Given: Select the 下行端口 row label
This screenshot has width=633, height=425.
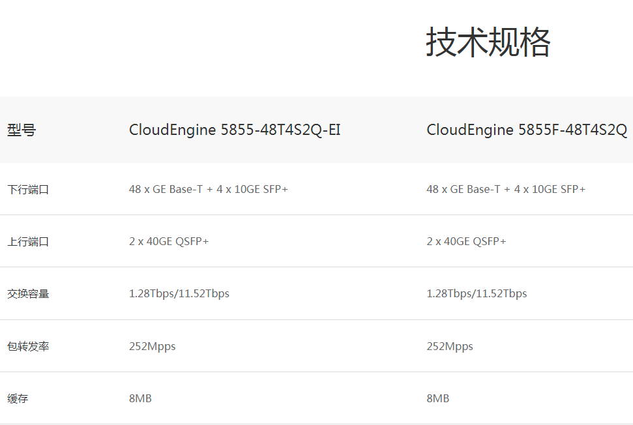Looking at the screenshot, I should point(28,189).
